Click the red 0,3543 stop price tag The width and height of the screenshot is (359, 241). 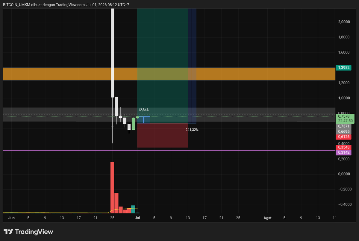point(343,147)
